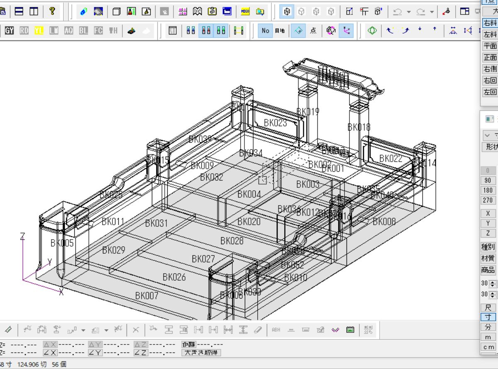Click the 点 point display icon
The height and width of the screenshot is (369, 498).
tap(313, 31)
